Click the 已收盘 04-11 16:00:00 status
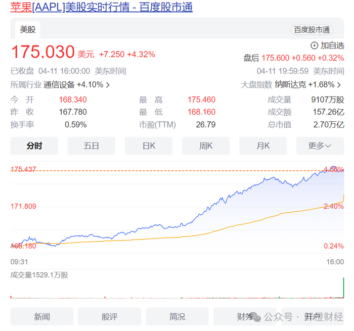This screenshot has width=354, height=331. 51,71
